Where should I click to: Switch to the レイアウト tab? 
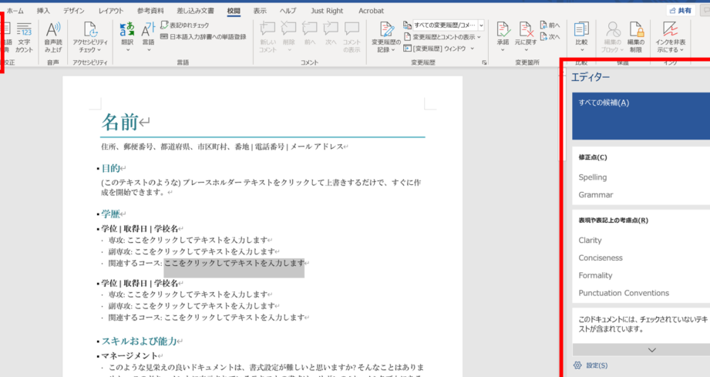click(x=111, y=11)
